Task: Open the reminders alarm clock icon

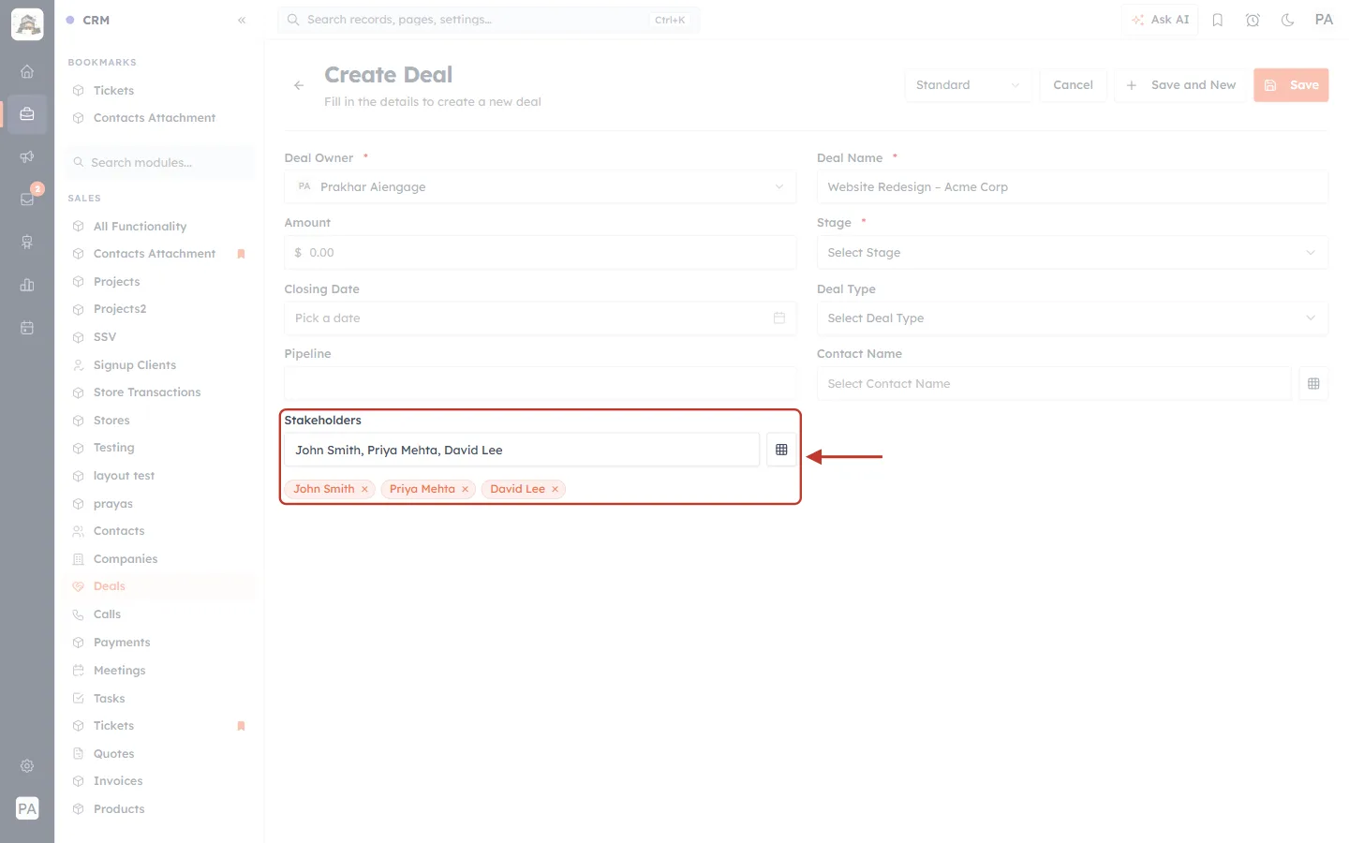Action: tap(1253, 20)
